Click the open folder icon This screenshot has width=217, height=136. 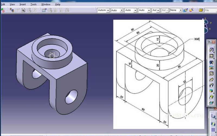tap(201, 10)
